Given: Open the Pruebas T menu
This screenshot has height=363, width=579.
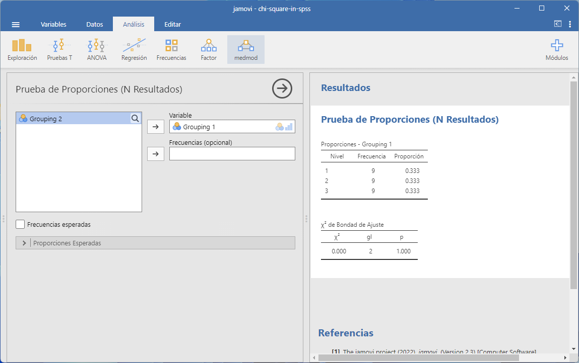Looking at the screenshot, I should [59, 50].
